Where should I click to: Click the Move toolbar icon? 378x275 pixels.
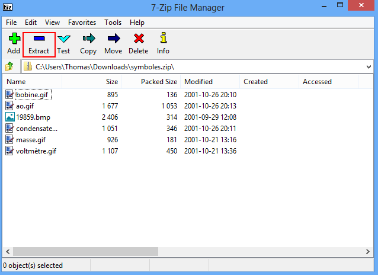114,39
